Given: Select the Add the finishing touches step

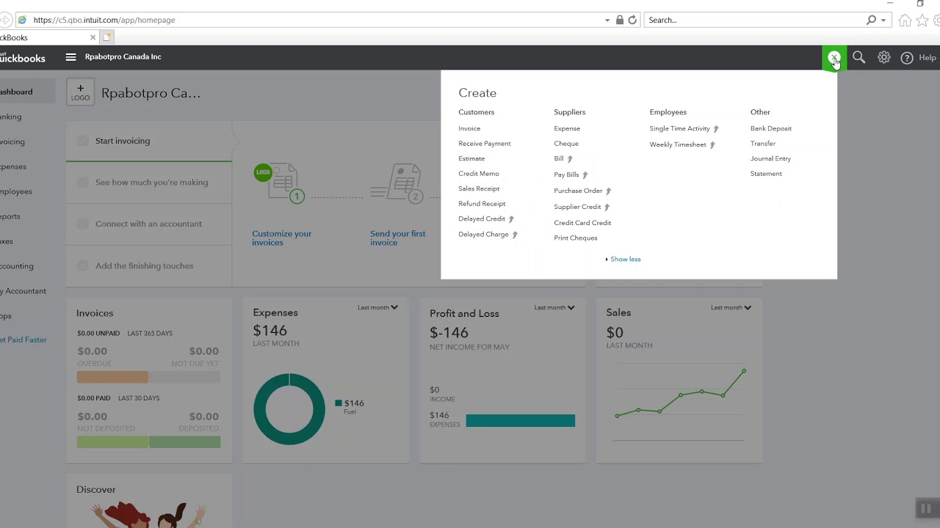Looking at the screenshot, I should click(x=149, y=265).
